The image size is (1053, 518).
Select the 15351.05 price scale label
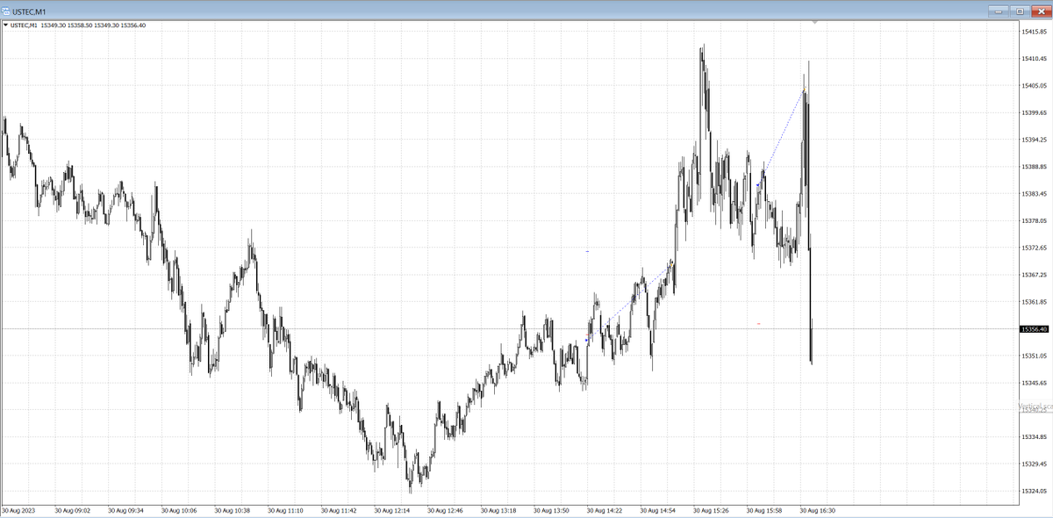coord(1035,356)
